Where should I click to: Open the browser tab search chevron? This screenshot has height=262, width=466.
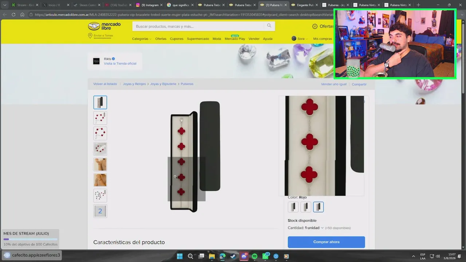pyautogui.click(x=5, y=5)
